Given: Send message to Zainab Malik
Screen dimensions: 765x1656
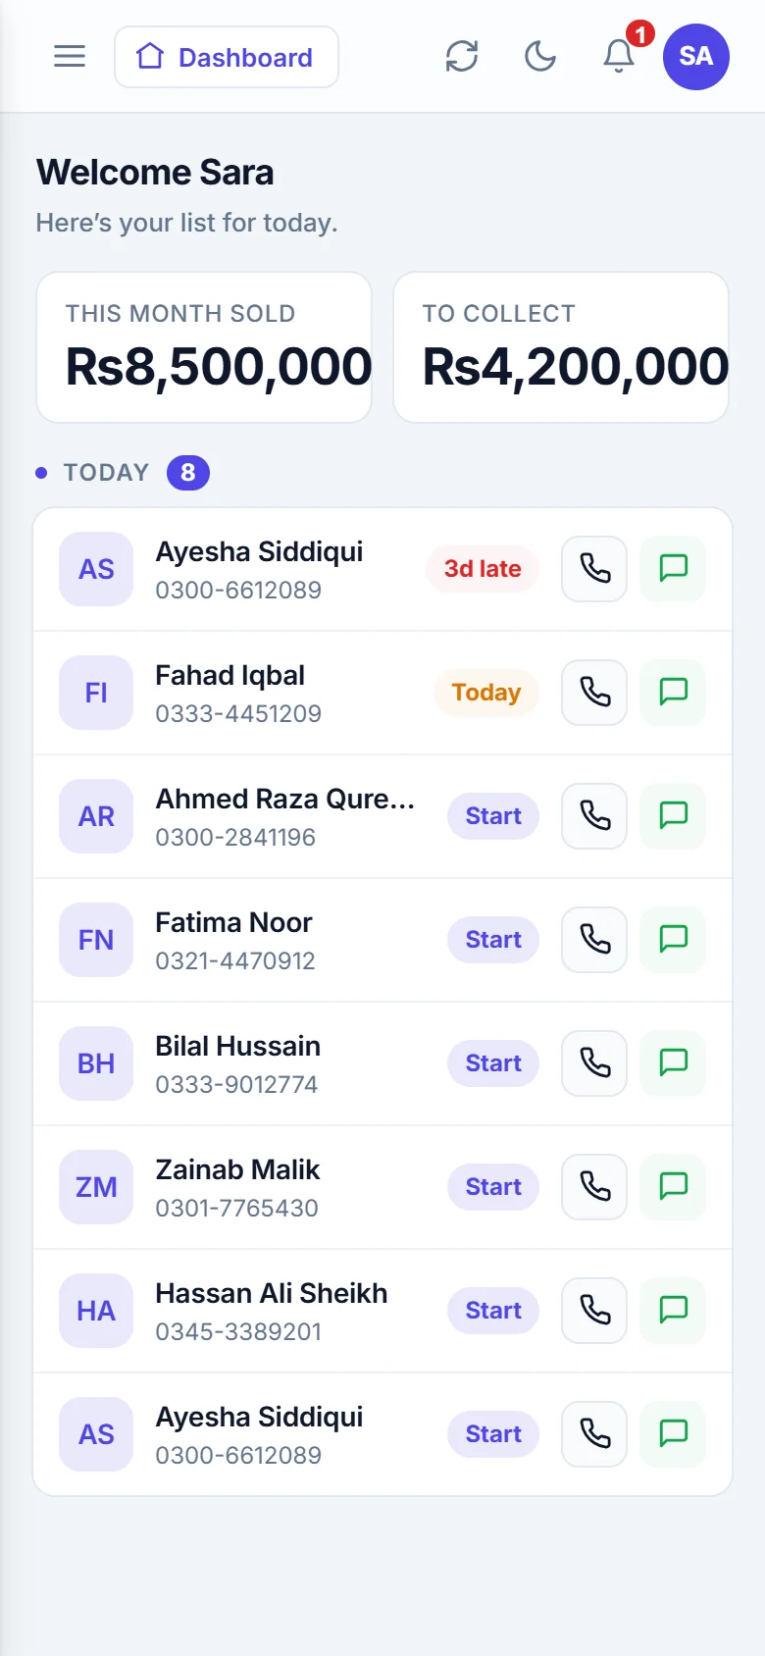Looking at the screenshot, I should click(x=673, y=1187).
